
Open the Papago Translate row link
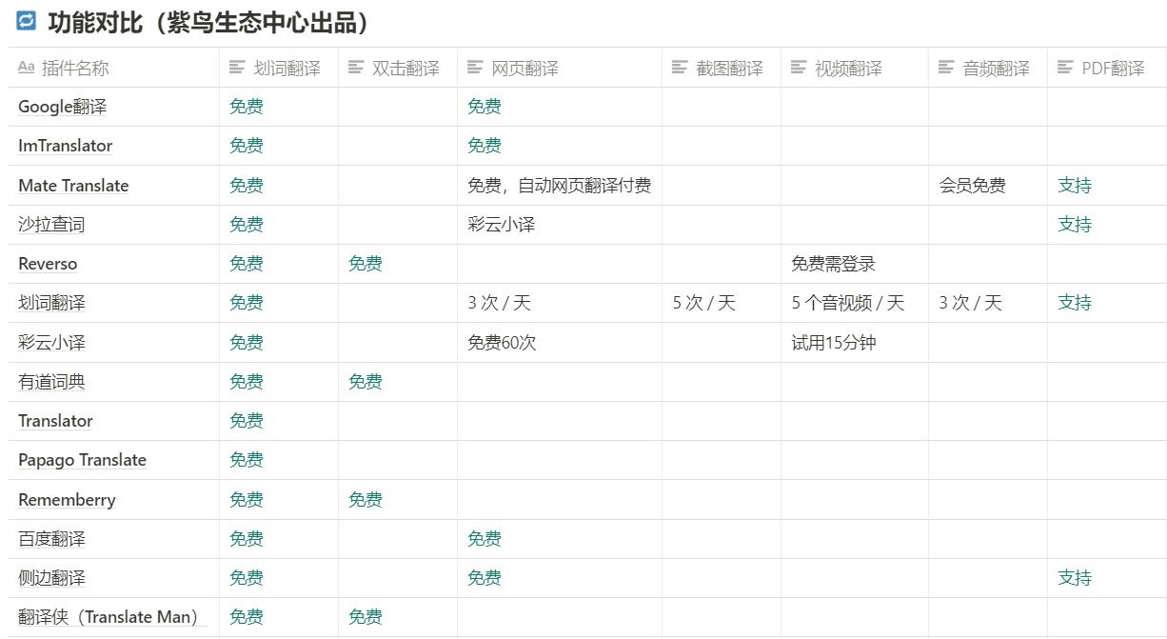(82, 460)
